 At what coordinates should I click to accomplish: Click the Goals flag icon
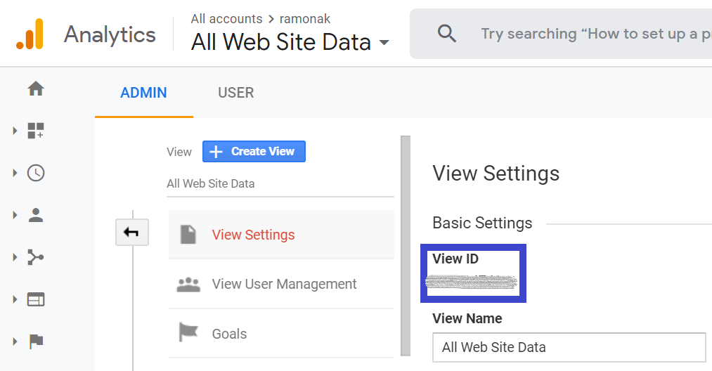tap(188, 332)
